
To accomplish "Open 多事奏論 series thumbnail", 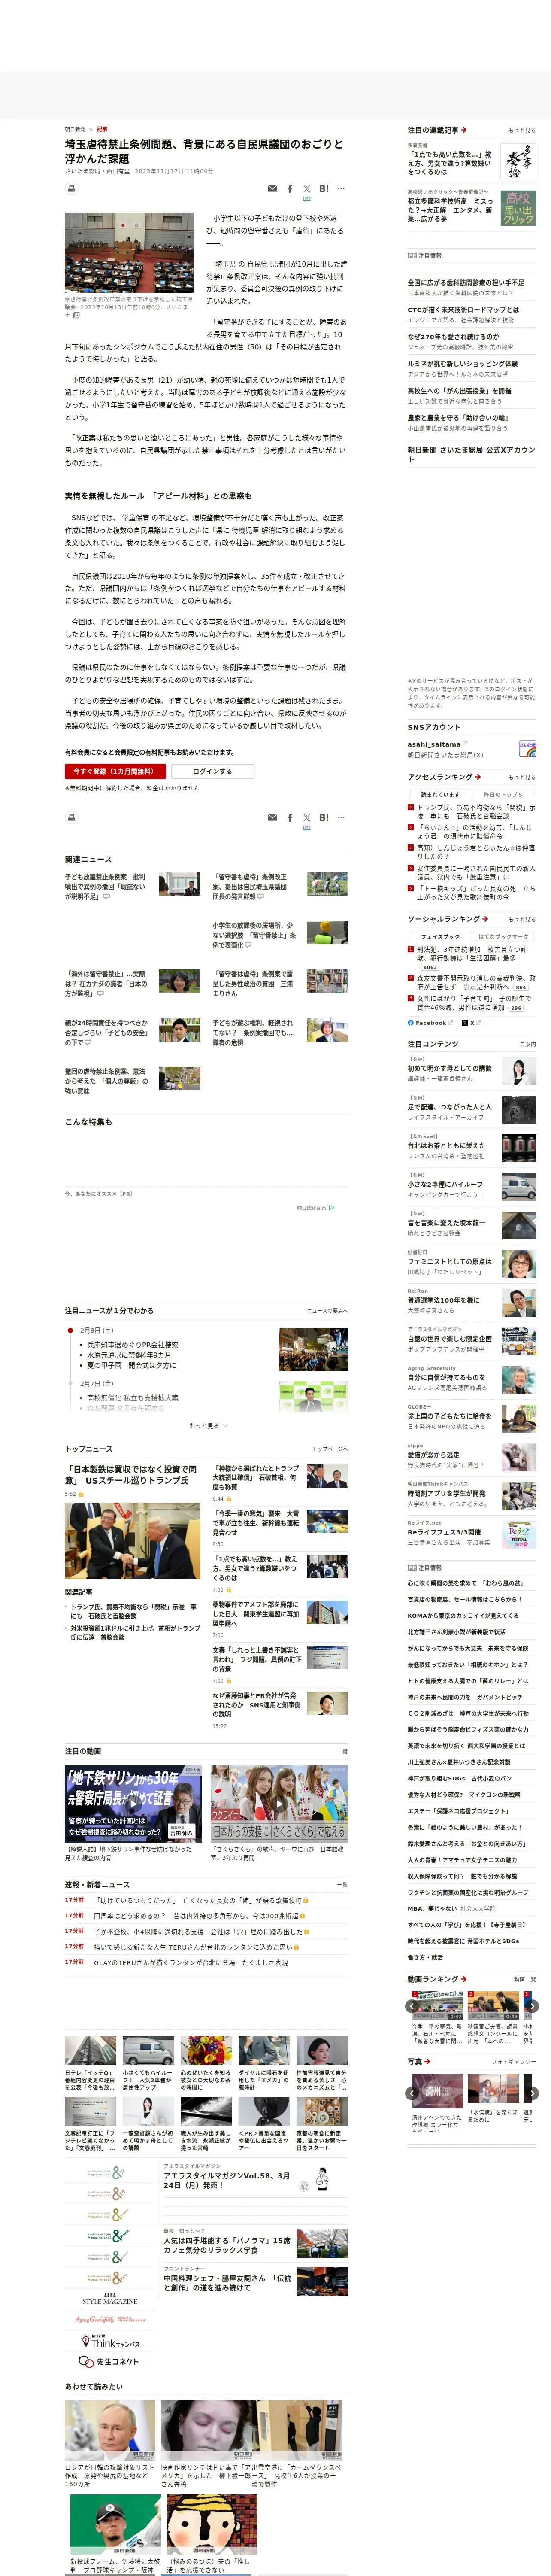I will (518, 160).
